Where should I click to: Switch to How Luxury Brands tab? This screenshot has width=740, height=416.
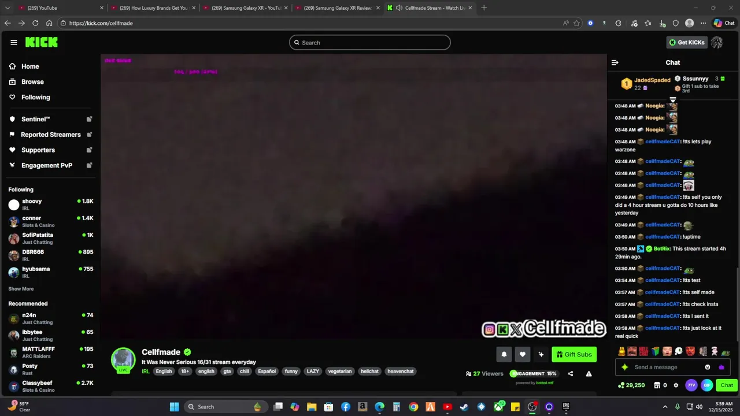[153, 8]
